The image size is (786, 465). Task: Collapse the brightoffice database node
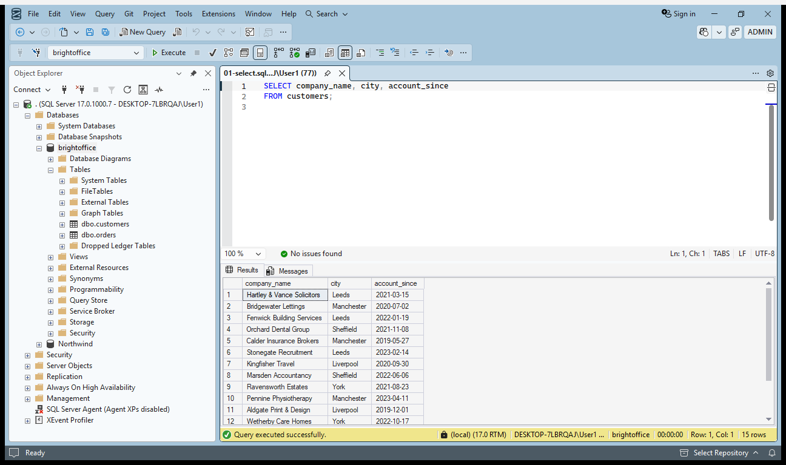click(39, 148)
